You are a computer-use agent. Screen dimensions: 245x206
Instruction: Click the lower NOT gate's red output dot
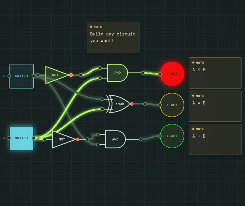tap(78, 139)
